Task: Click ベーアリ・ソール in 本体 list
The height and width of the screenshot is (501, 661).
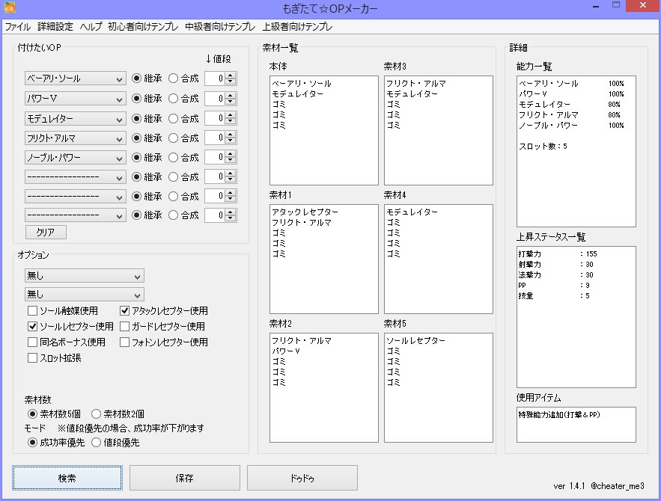Action: coord(302,83)
